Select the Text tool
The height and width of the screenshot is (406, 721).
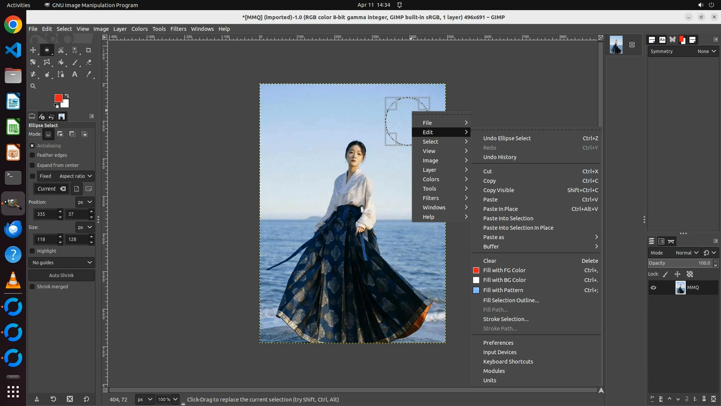pos(75,74)
